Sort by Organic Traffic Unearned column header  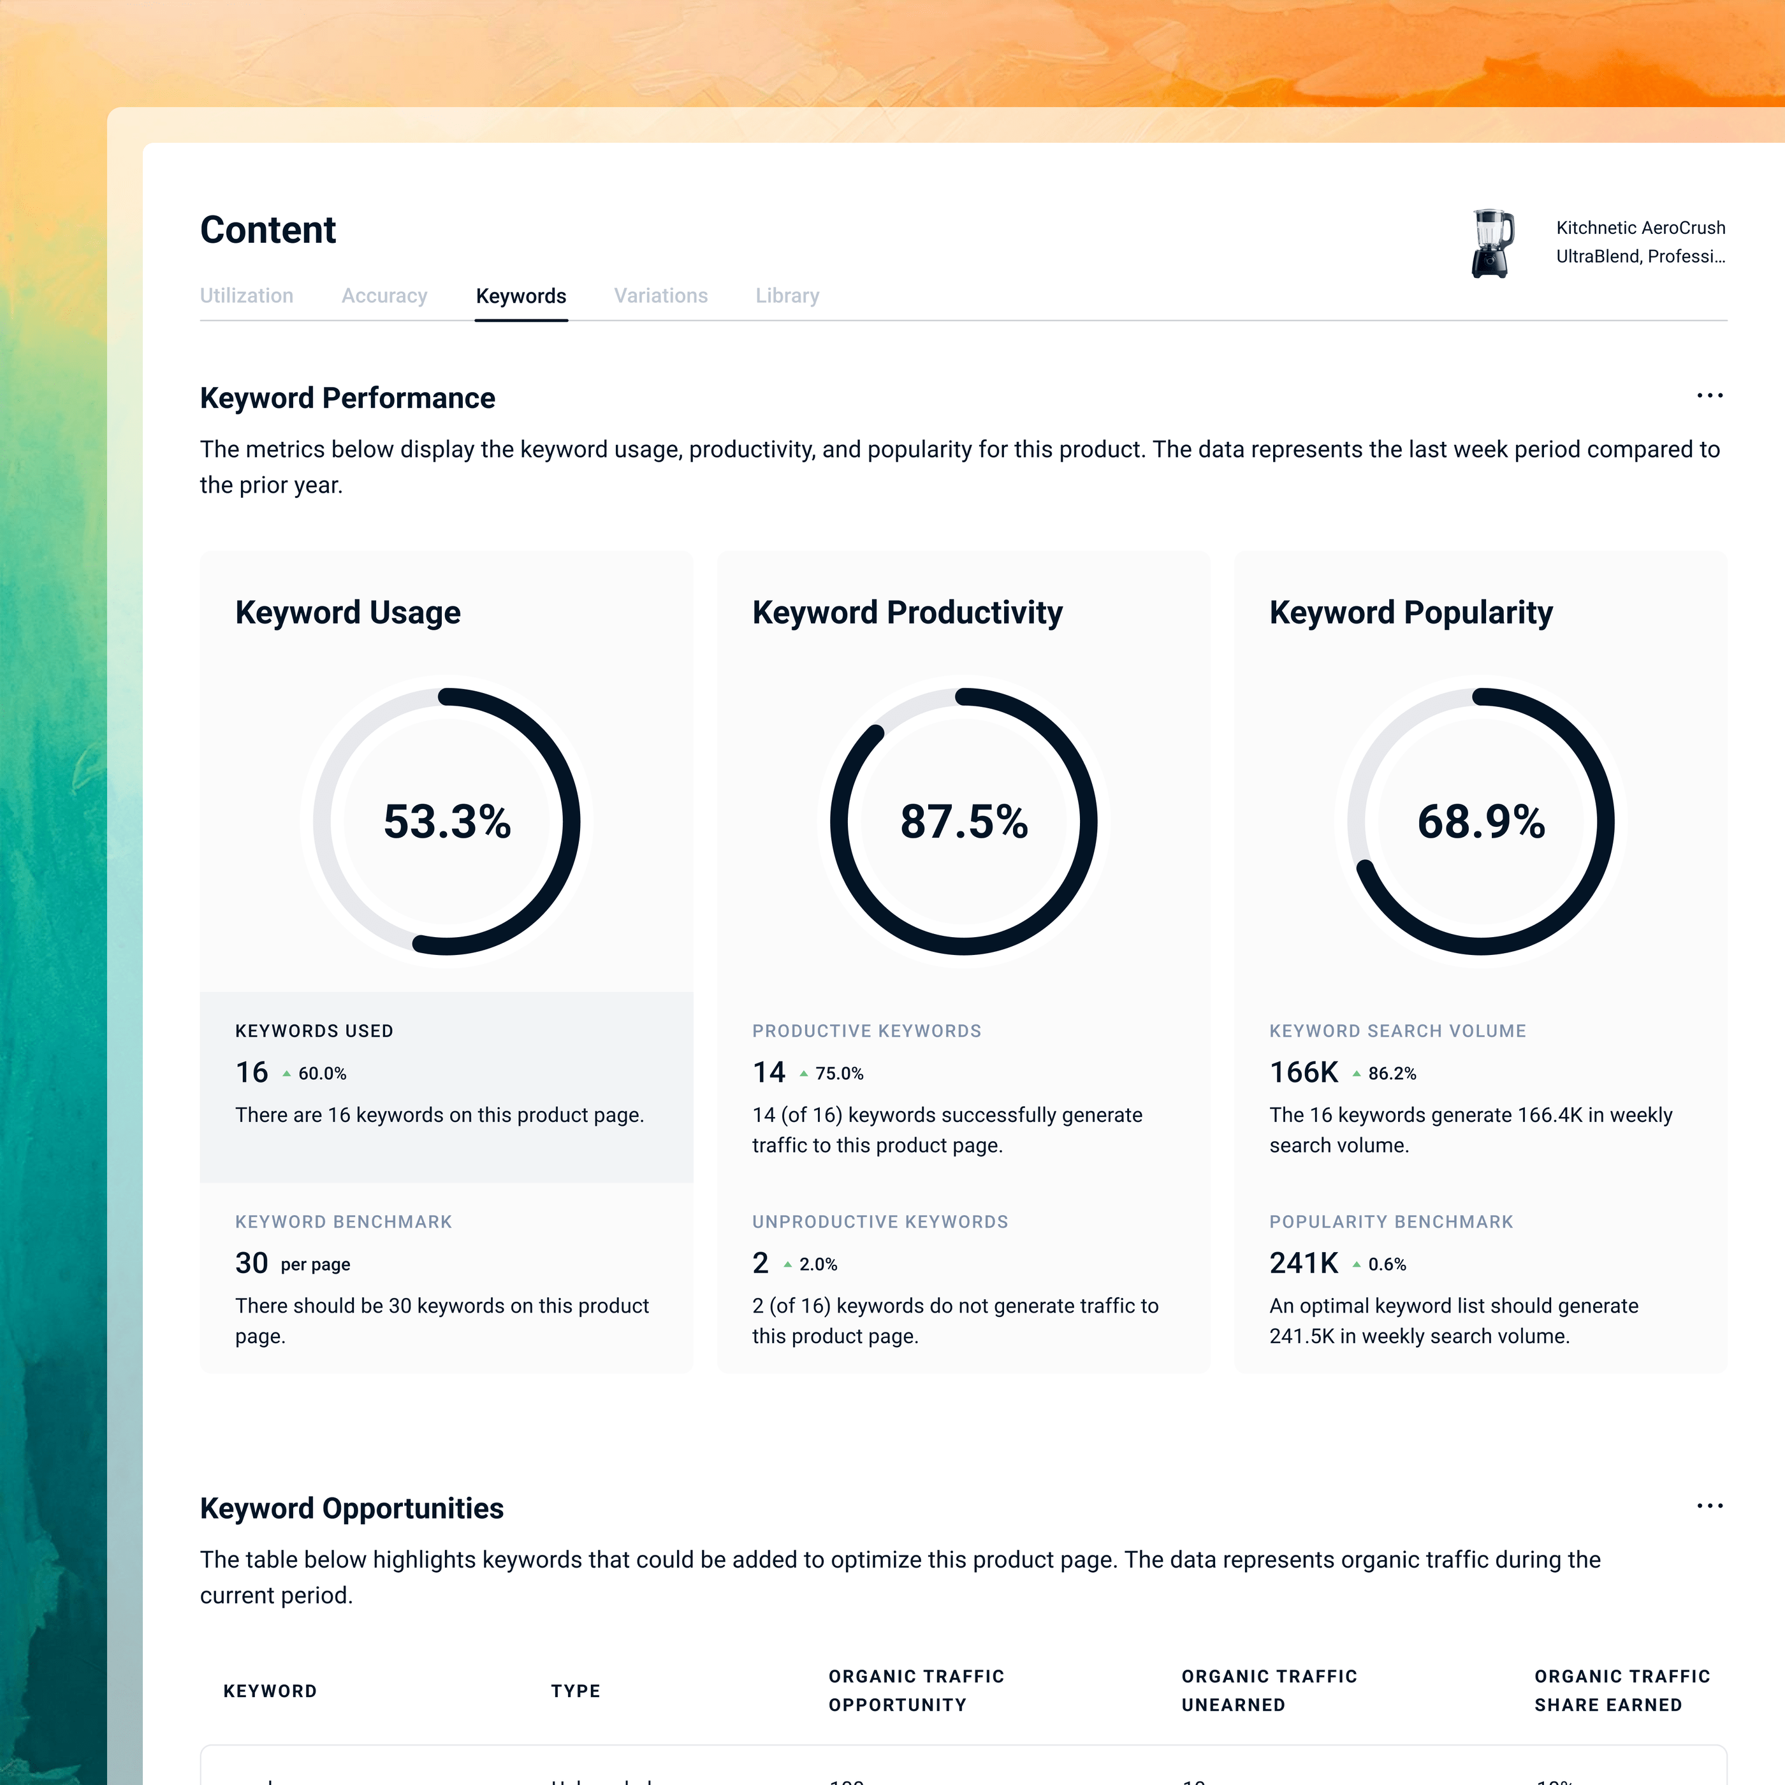point(1269,1691)
